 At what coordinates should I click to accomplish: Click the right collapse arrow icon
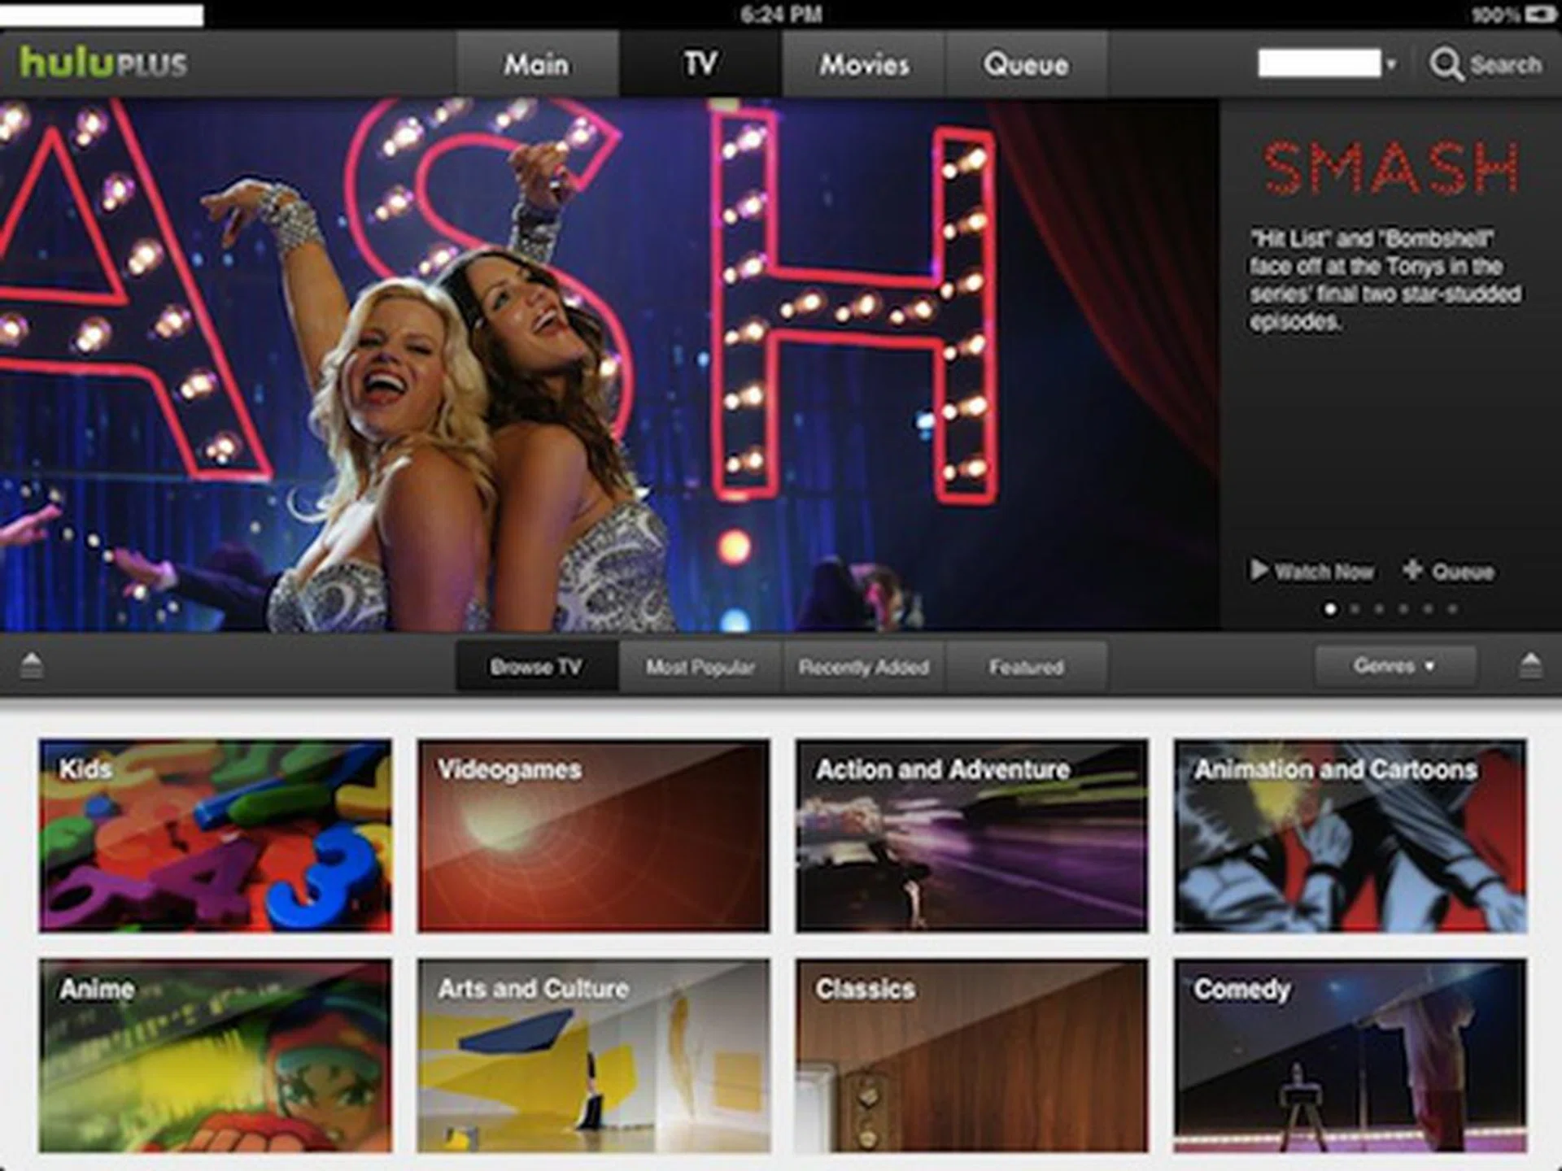coord(1530,665)
